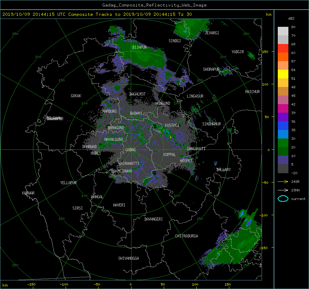309x289 pixels.
Task: Click the -100 y-axis tick label
Action: click(264, 215)
